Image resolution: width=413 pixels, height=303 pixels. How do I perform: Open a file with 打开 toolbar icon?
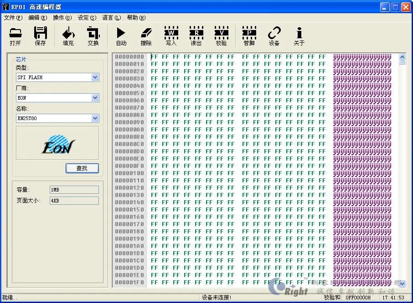(15, 36)
